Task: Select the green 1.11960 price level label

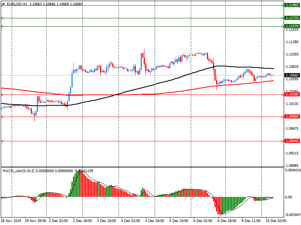Action: pos(292,5)
